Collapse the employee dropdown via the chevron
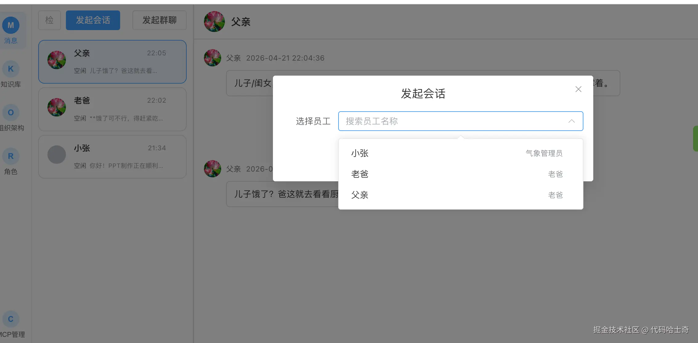698x343 pixels. [572, 121]
